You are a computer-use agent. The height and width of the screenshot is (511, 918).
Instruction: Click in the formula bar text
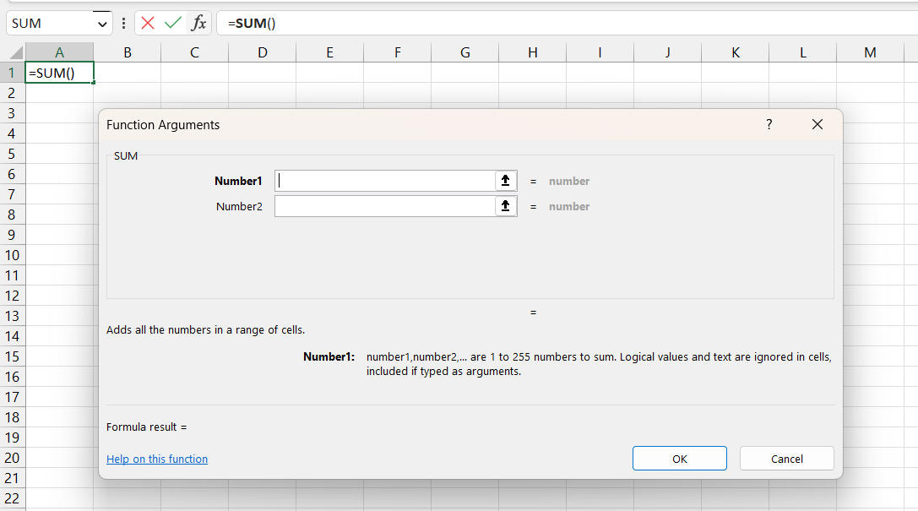[x=507, y=23]
